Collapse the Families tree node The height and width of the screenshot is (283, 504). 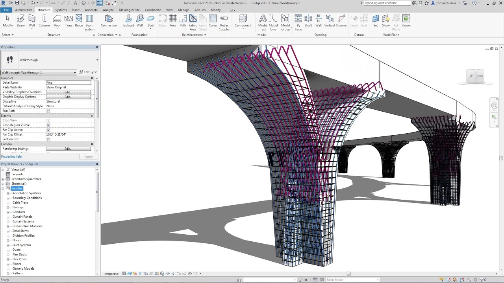point(3,188)
